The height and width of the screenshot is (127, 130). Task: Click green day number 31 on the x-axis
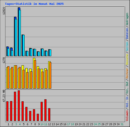122,124
